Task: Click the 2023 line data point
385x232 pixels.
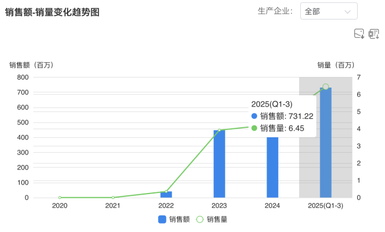Action: tap(219, 130)
